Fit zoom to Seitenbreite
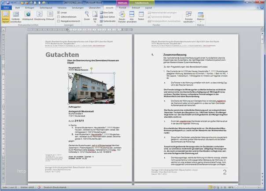266x191 pixels. 108,21
